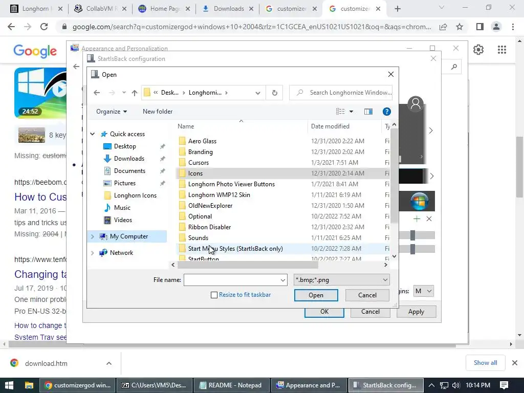
Task: Click OK in StartIsBack configuration
Action: 324,312
